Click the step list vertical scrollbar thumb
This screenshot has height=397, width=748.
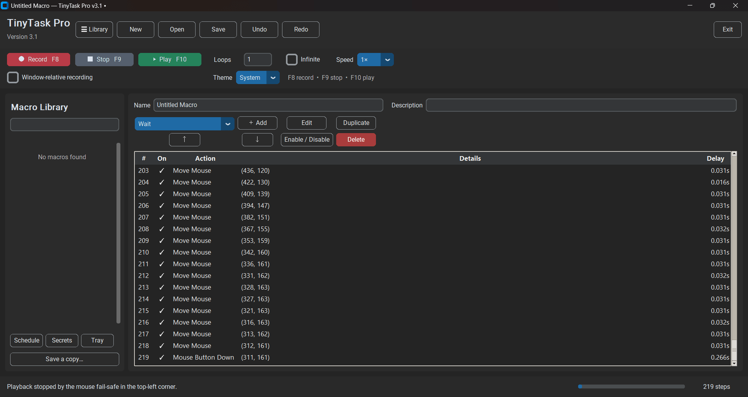click(x=734, y=350)
